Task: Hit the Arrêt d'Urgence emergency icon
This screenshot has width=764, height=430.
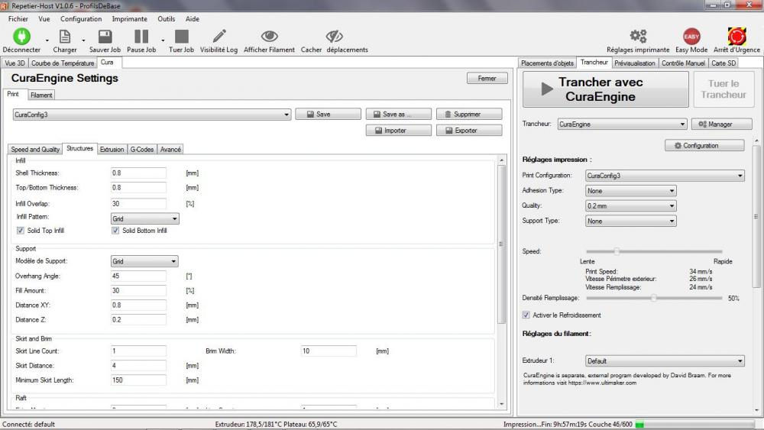Action: pos(736,37)
